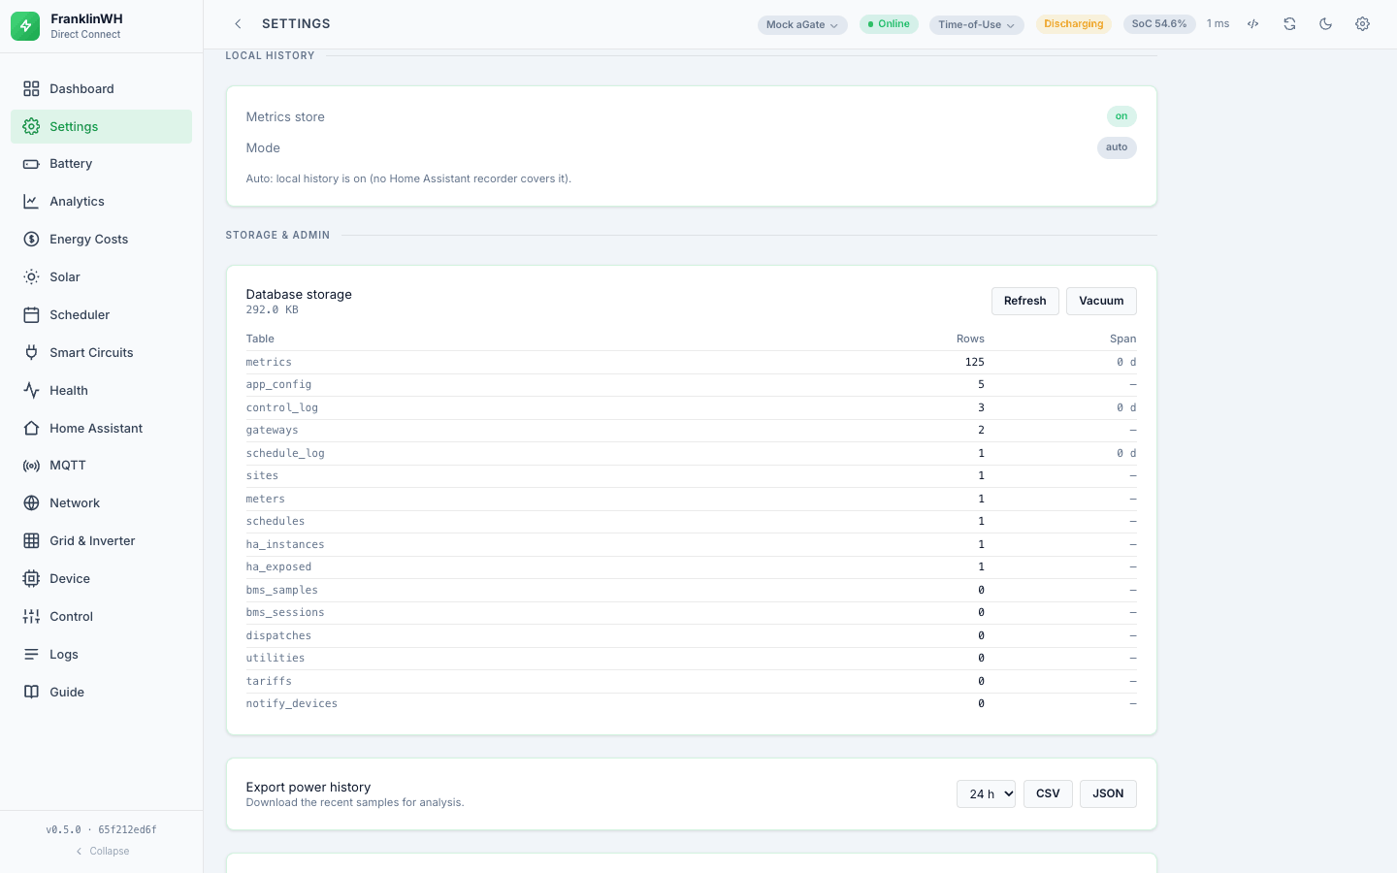The width and height of the screenshot is (1397, 873).
Task: Select Control in the sidebar
Action: (x=101, y=617)
